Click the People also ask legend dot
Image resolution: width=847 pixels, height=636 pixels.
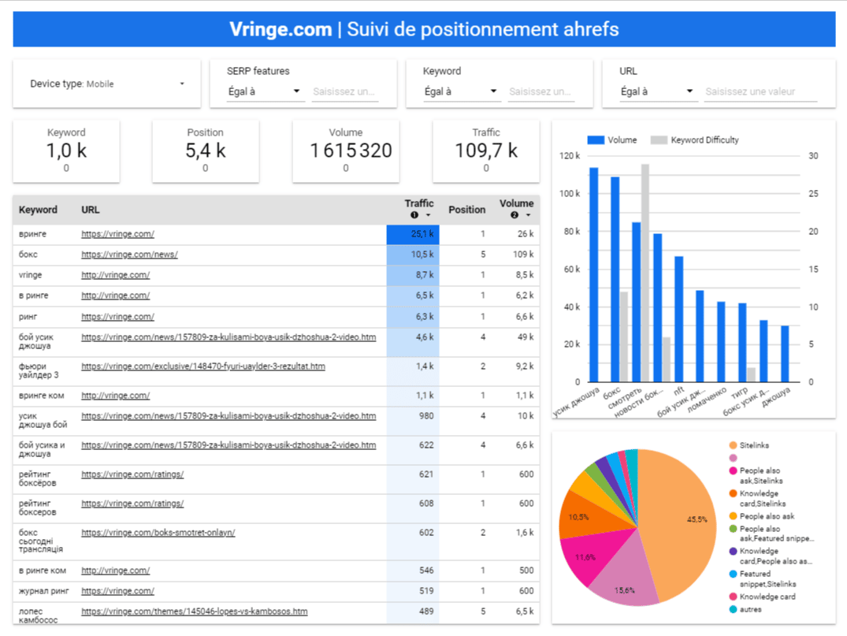733,516
